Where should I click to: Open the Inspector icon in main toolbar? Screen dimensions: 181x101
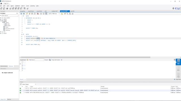pos(7,8)
